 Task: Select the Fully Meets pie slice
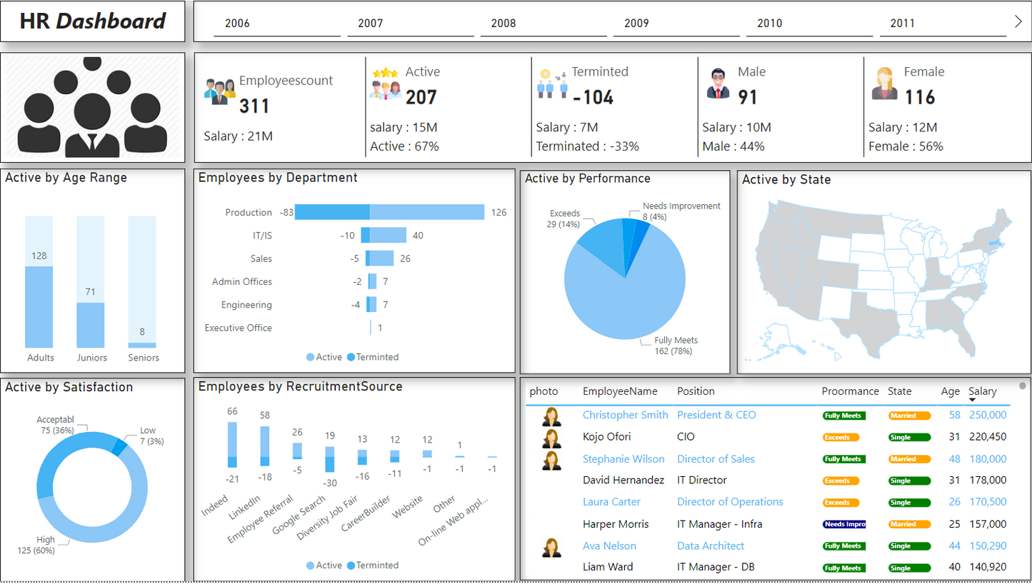coord(621,300)
